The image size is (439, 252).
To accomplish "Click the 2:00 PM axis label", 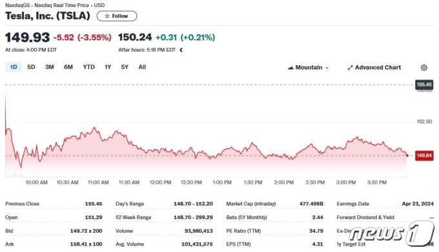I will [x=284, y=182].
